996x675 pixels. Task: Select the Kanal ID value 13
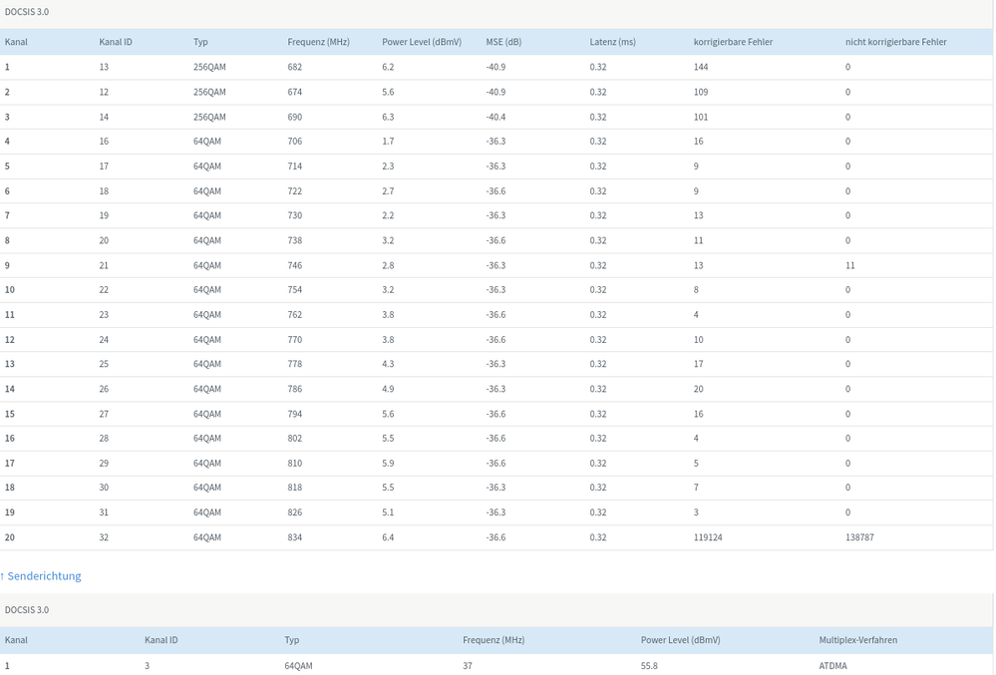(104, 67)
